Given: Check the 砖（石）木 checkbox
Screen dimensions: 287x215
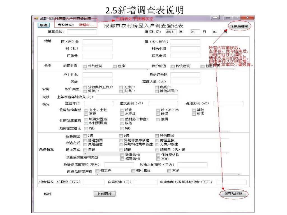Looking at the screenshot, I should [x=158, y=110].
